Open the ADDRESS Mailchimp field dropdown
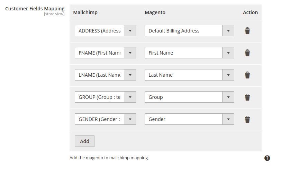 105,31
